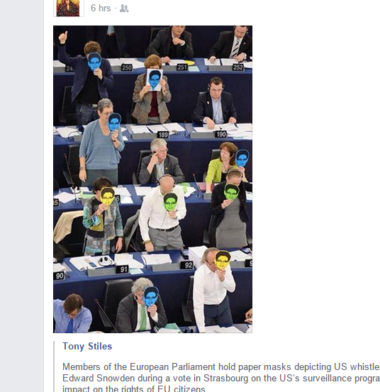The width and height of the screenshot is (380, 392).
Task: Click seat placard 91 in the photo
Action: [x=123, y=269]
